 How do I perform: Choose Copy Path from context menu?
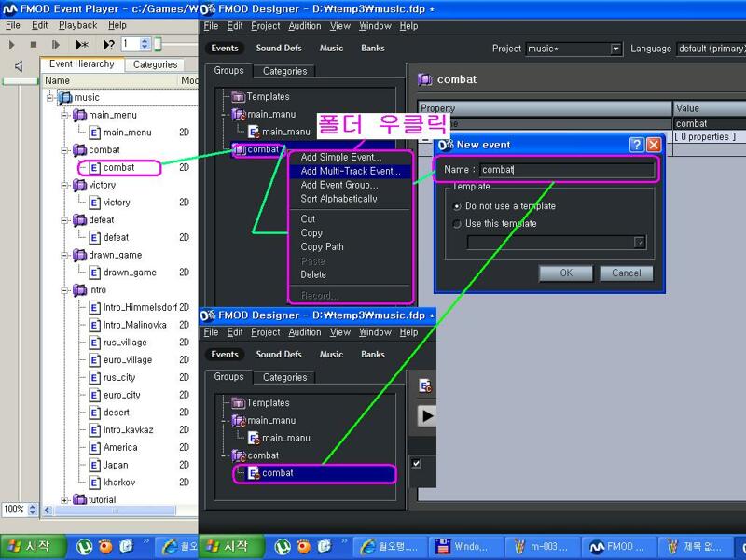click(351, 246)
